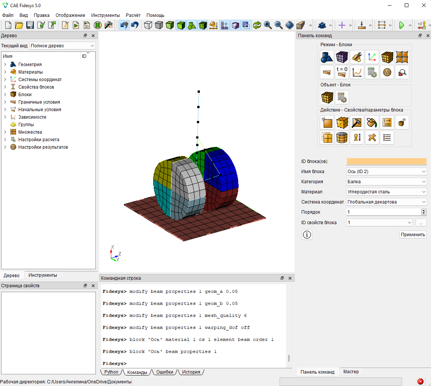Viewport: 431px width, 386px height.
Task: Click the orange ID блока(ов) input field
Action: pos(386,161)
